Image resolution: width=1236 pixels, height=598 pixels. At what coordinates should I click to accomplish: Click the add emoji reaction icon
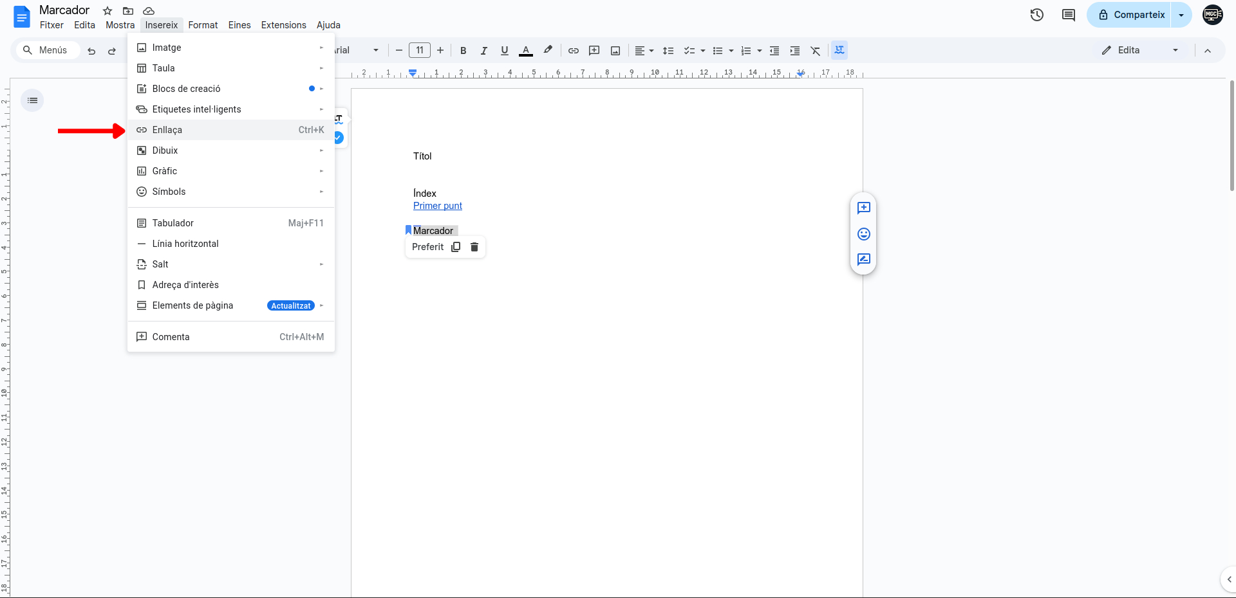[864, 234]
